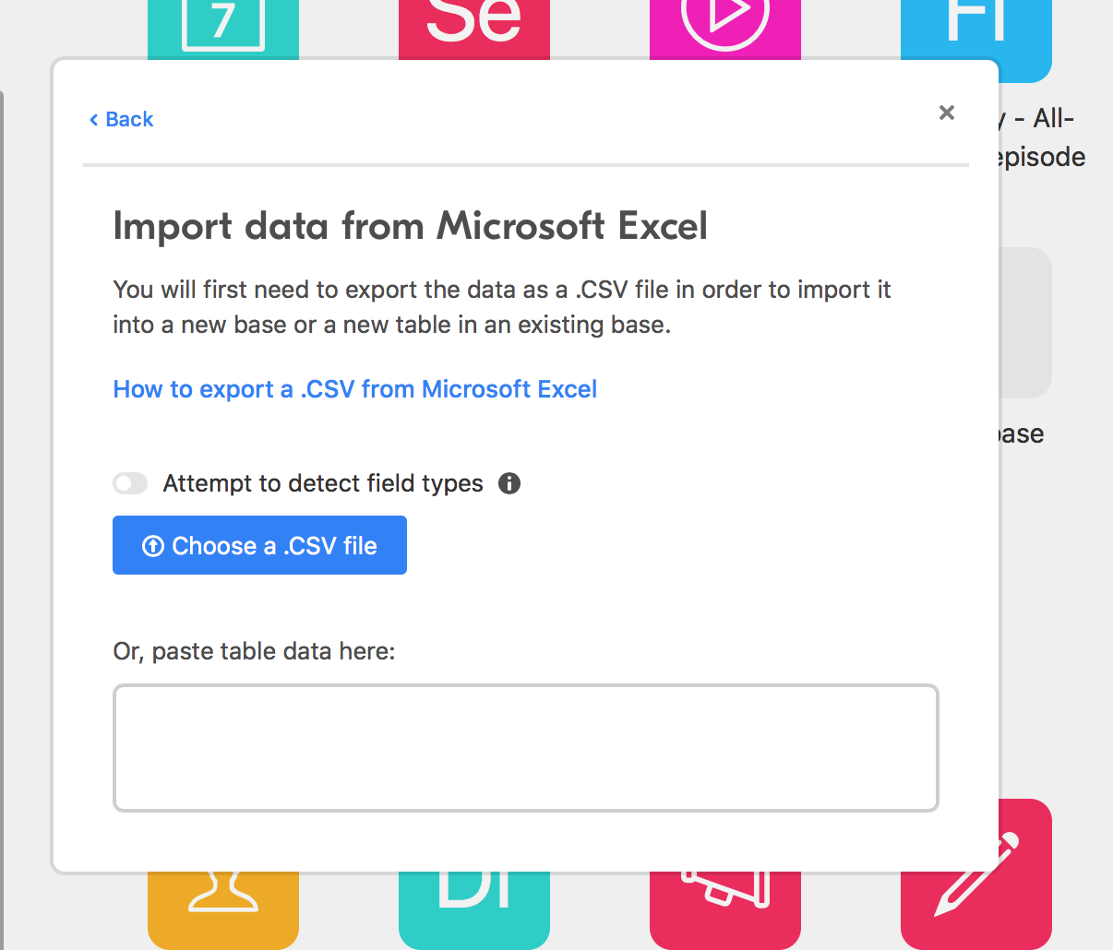Screen dimensions: 1113x950
Task: Open the orange stamp base icon
Action: point(223,911)
